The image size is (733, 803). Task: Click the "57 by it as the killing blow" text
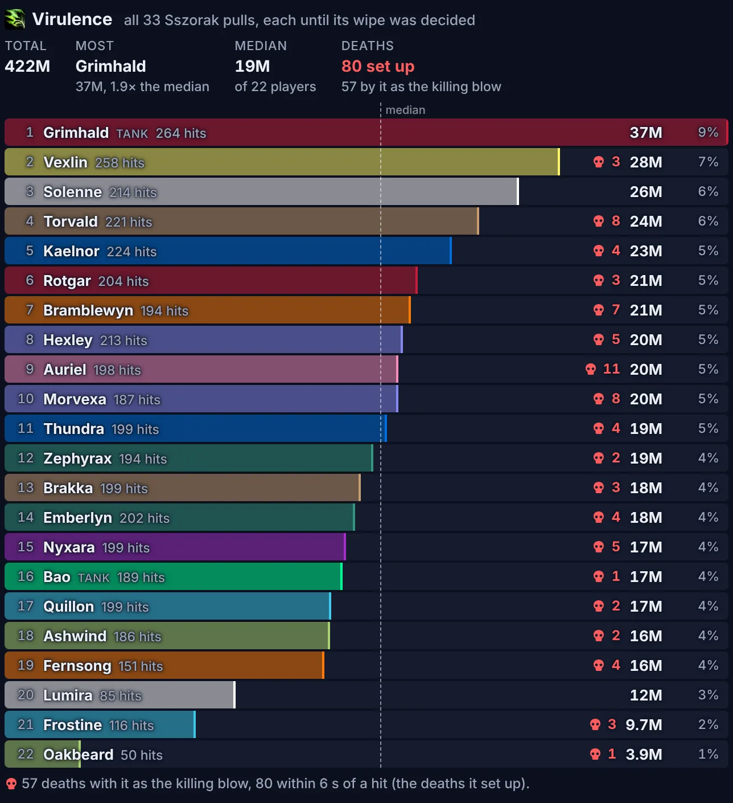421,87
